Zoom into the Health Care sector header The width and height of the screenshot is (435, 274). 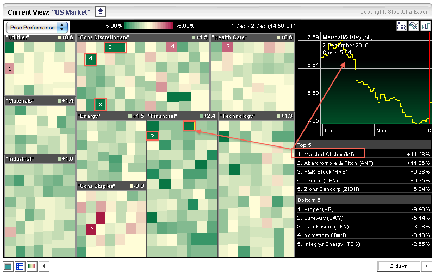pos(252,37)
